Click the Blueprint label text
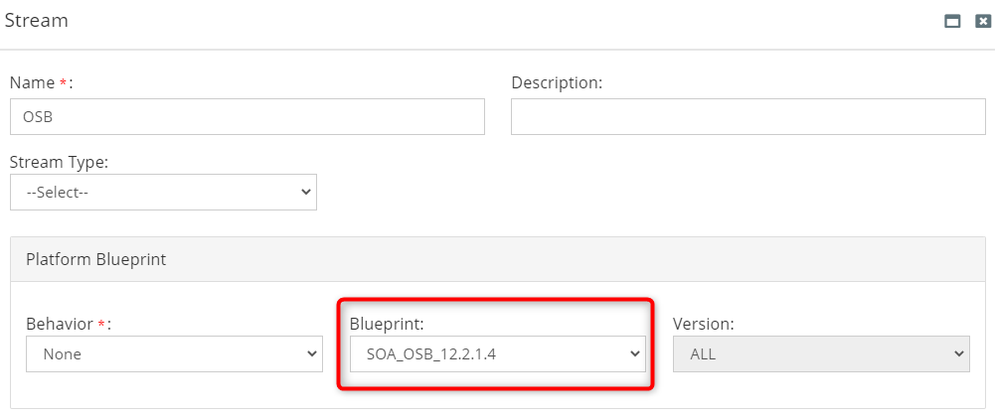 click(x=387, y=324)
